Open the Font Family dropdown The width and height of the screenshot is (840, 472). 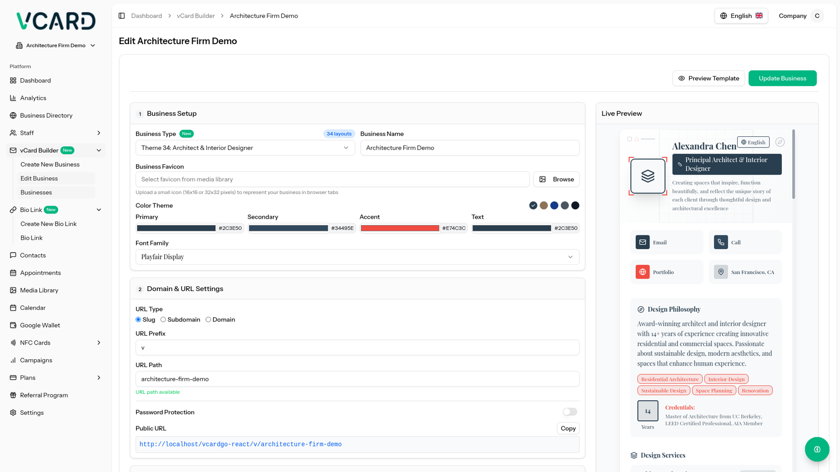357,257
